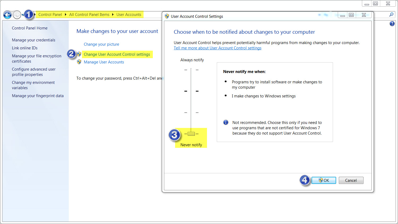
Task: Click Manage User Accounts link
Action: point(104,62)
